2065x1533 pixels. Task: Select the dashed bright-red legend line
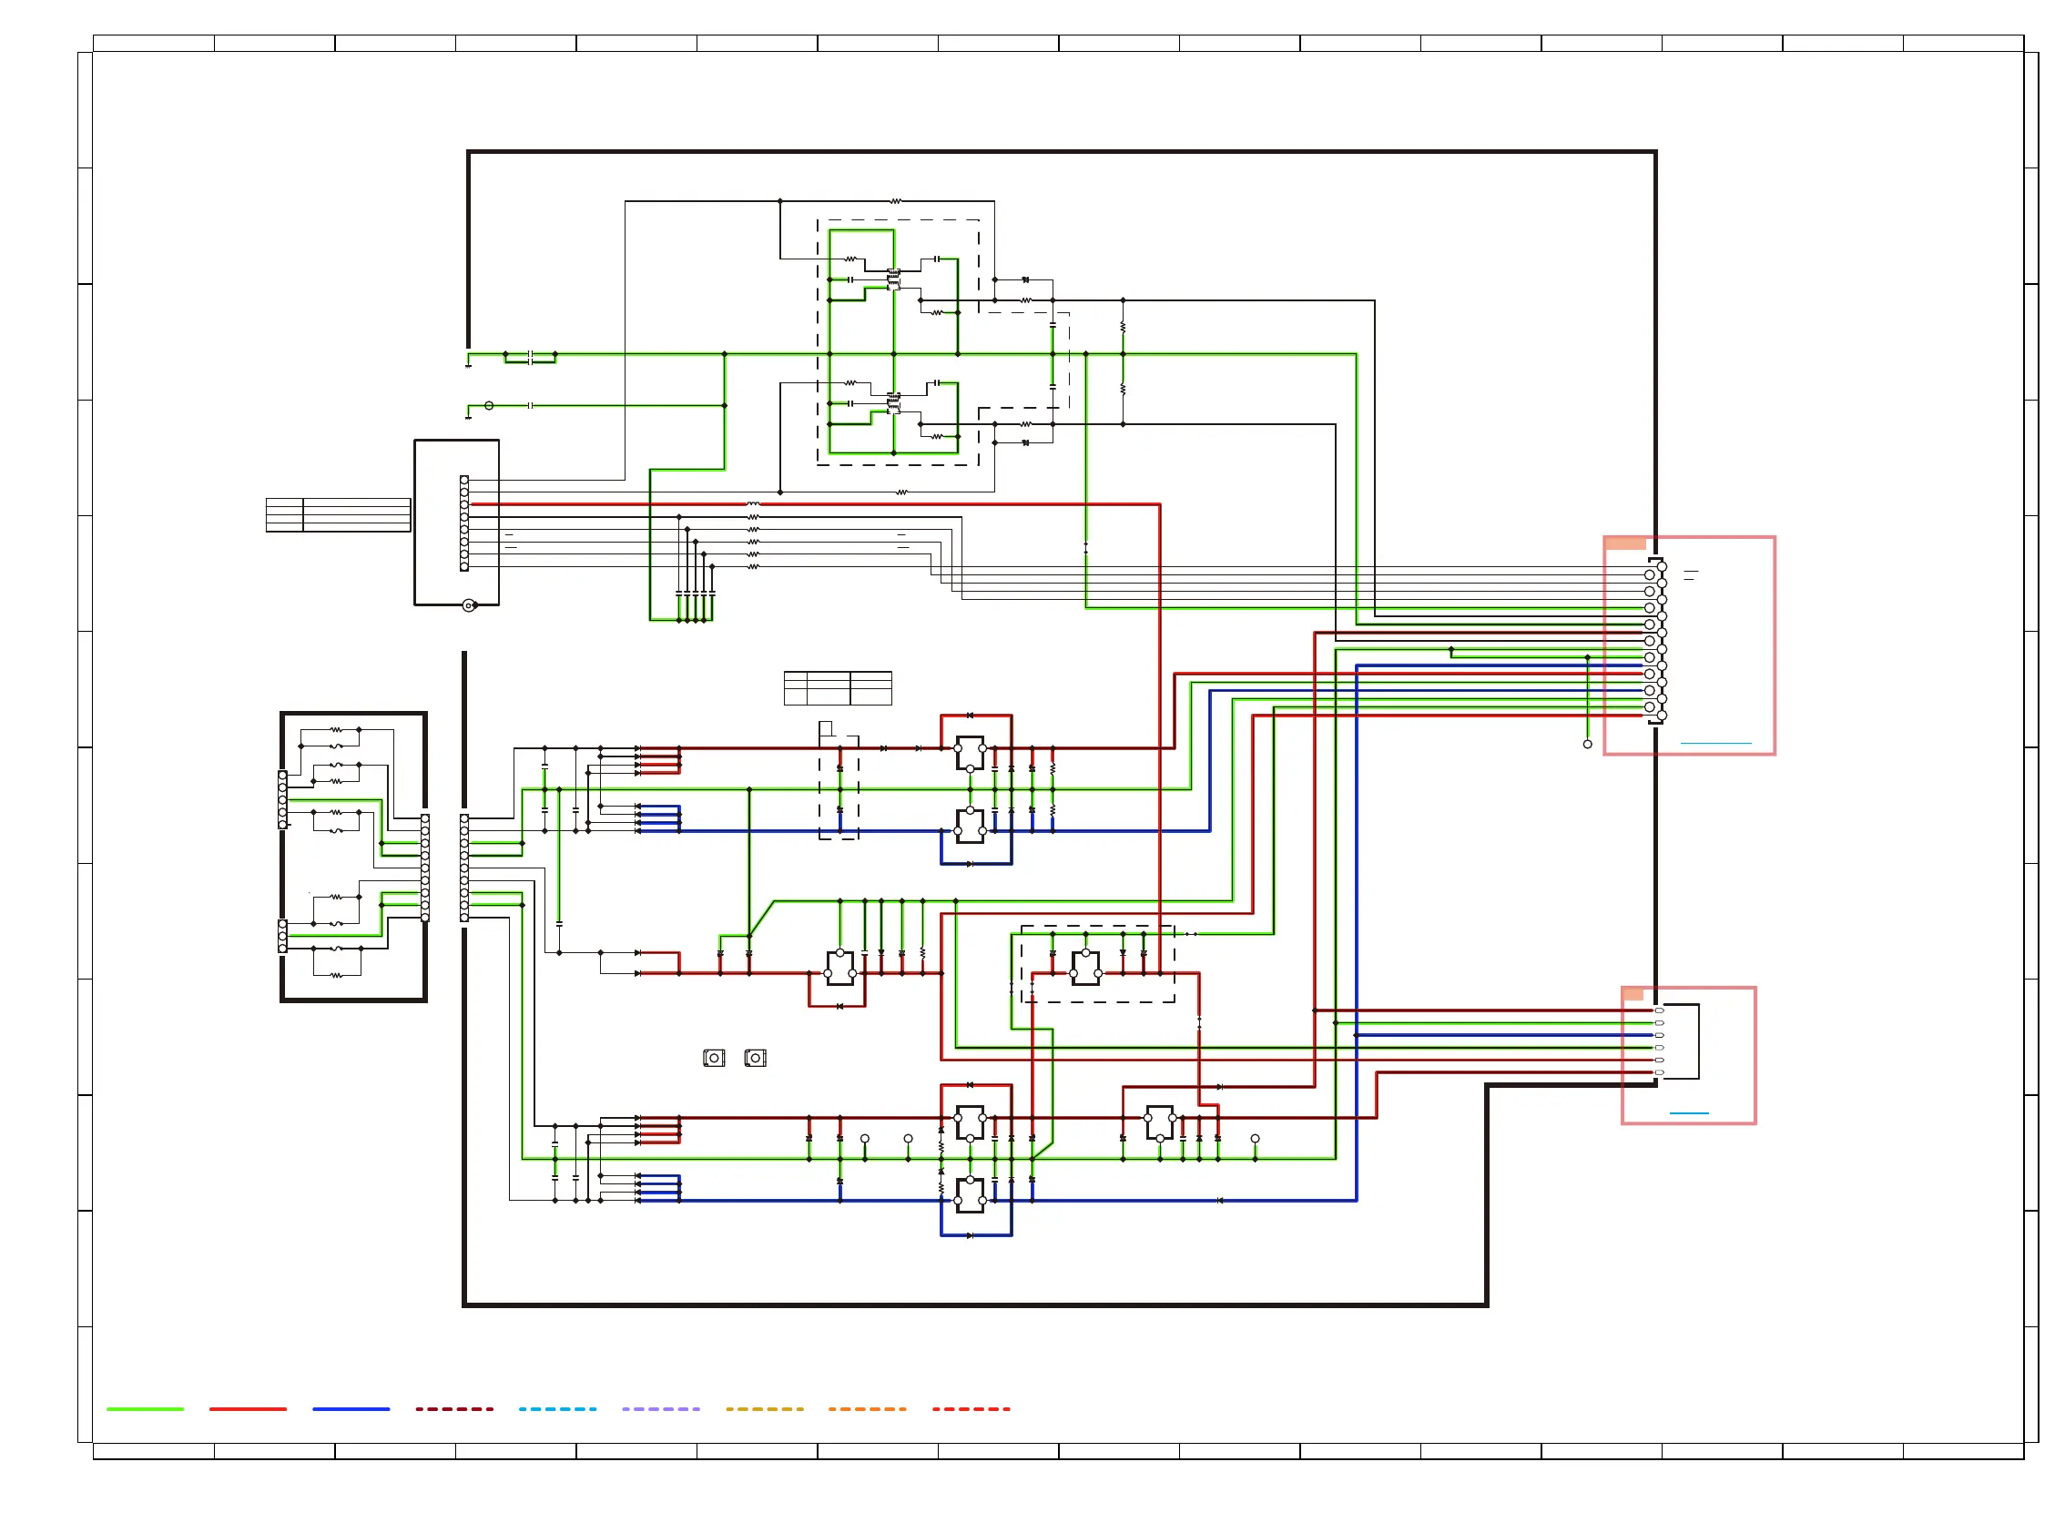(x=971, y=1408)
